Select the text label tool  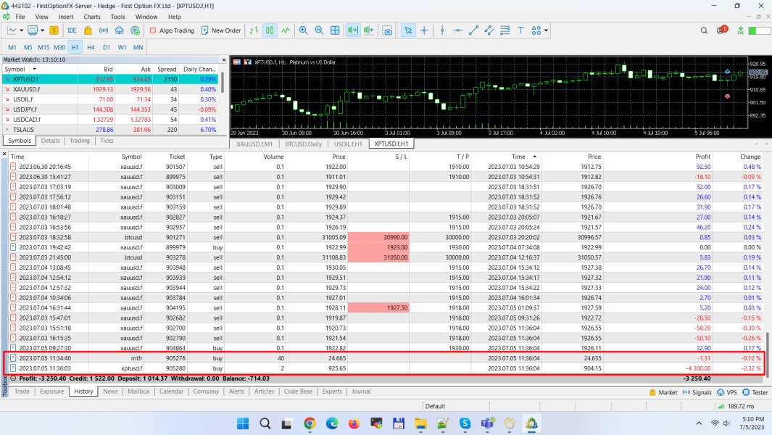pyautogui.click(x=521, y=30)
